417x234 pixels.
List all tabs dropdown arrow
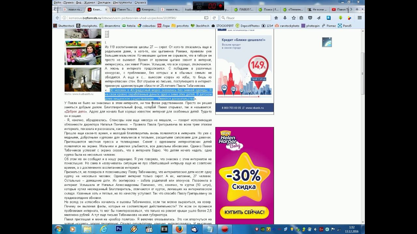362,9
